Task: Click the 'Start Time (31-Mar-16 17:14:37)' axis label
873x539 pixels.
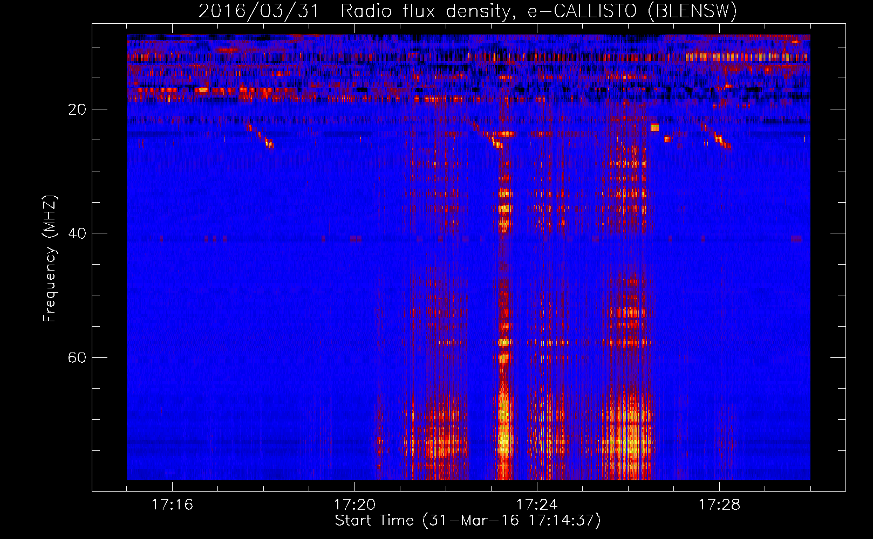Action: [468, 521]
